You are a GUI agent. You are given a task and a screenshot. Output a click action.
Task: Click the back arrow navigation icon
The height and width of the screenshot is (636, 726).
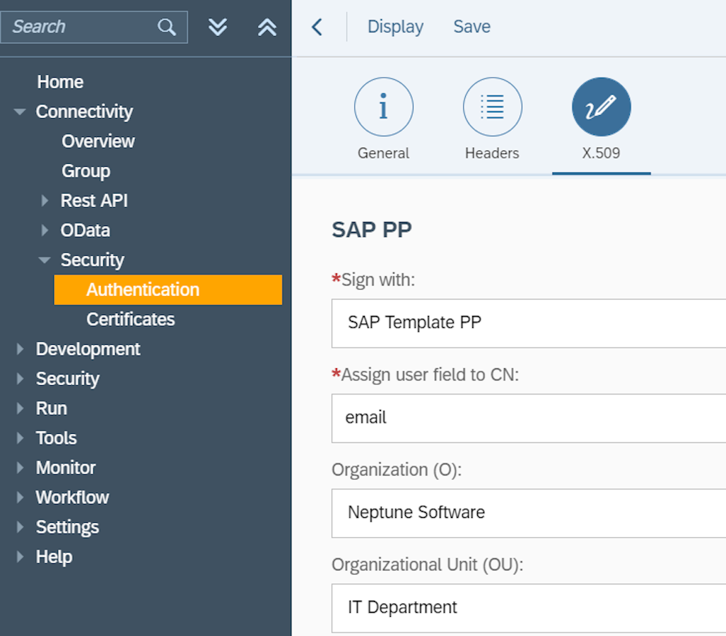pyautogui.click(x=316, y=26)
